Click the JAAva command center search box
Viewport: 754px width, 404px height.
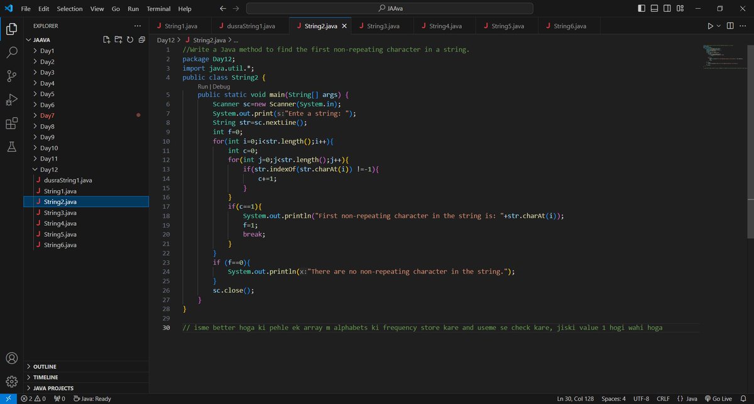(390, 9)
